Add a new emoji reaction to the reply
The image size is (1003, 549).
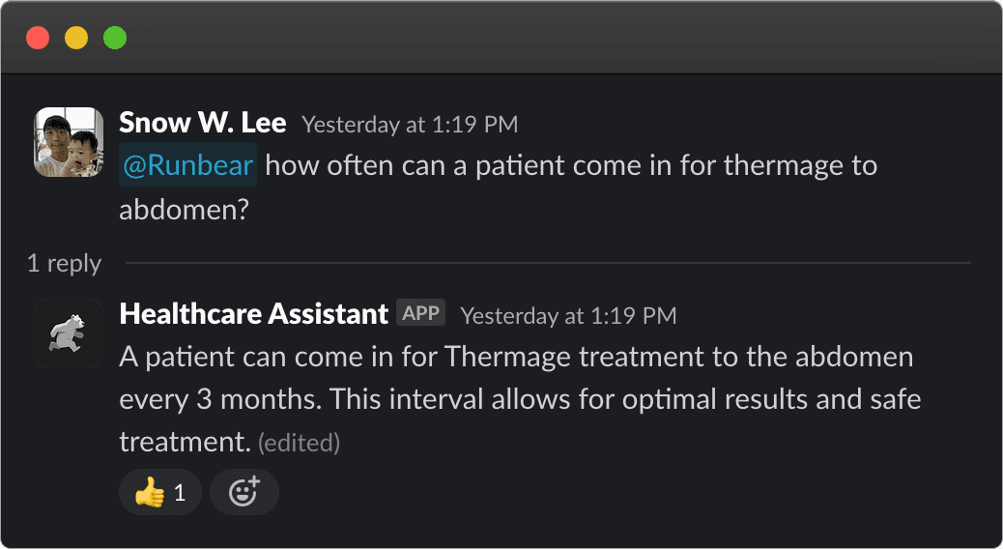(x=244, y=493)
